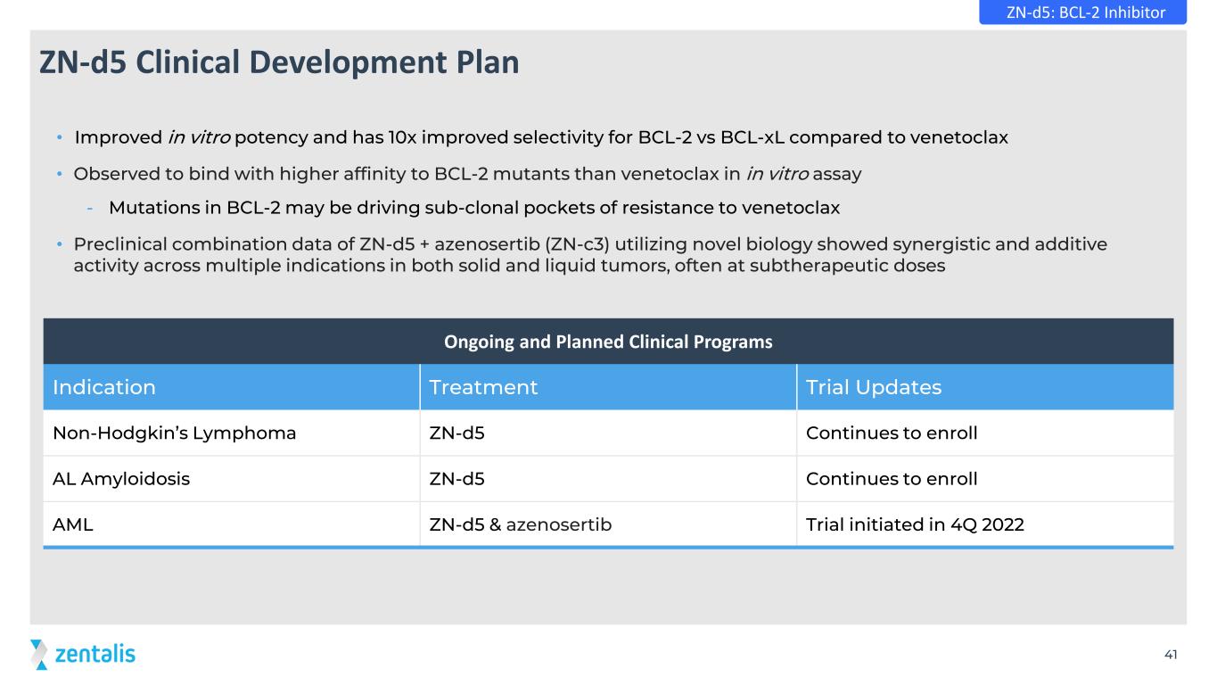Viewport: 1217px width, 685px height.
Task: Click the 'ZN-d5 Clinical Development Plan' title
Action: (x=279, y=62)
